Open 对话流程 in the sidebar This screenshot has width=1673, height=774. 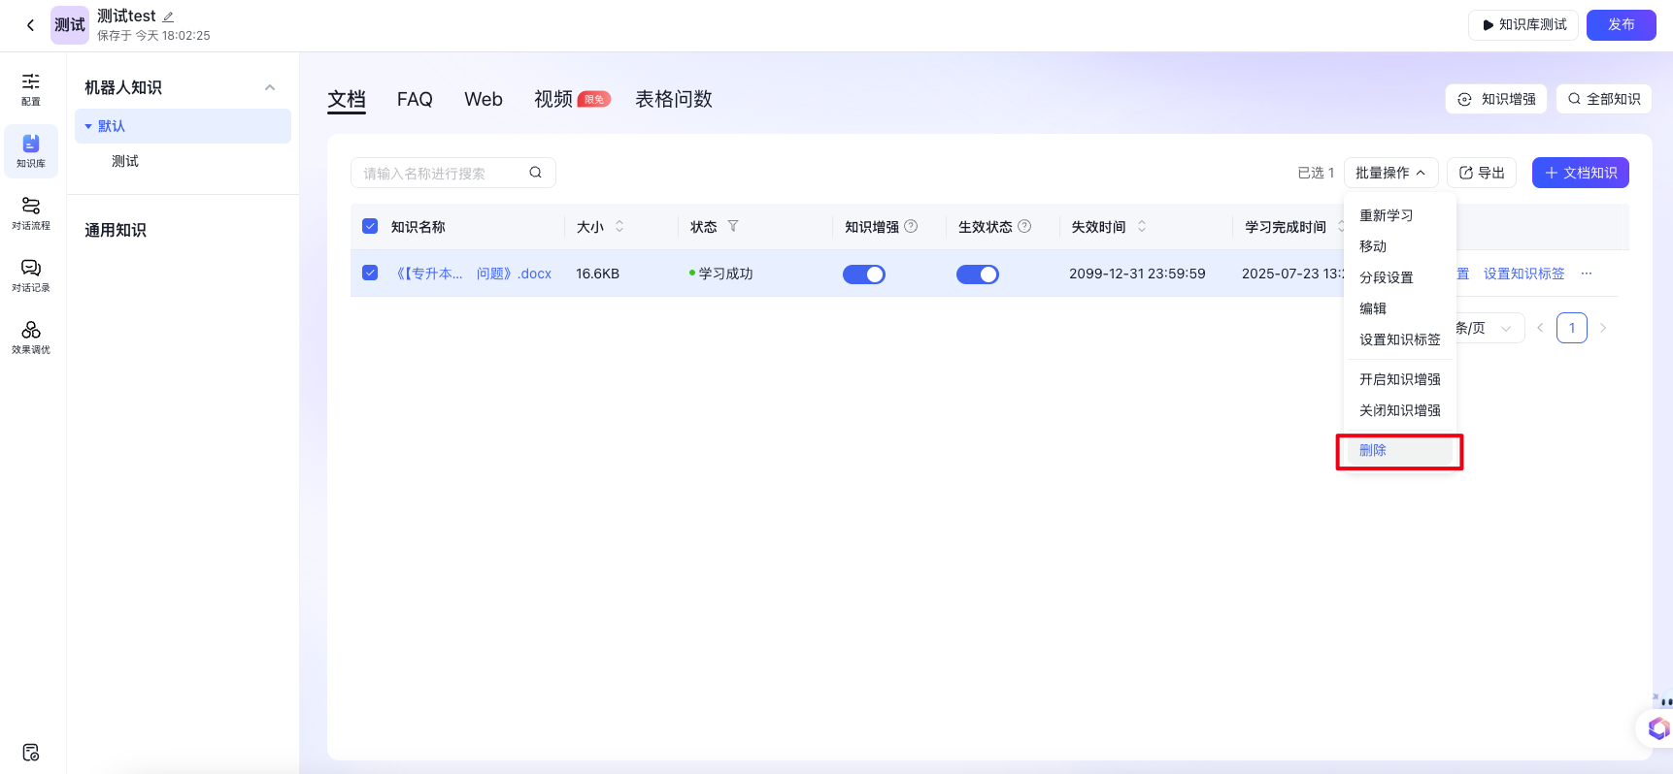31,212
